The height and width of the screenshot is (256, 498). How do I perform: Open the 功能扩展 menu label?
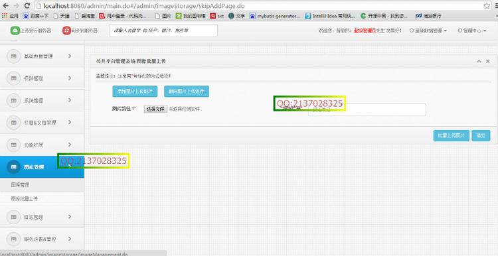(33, 145)
